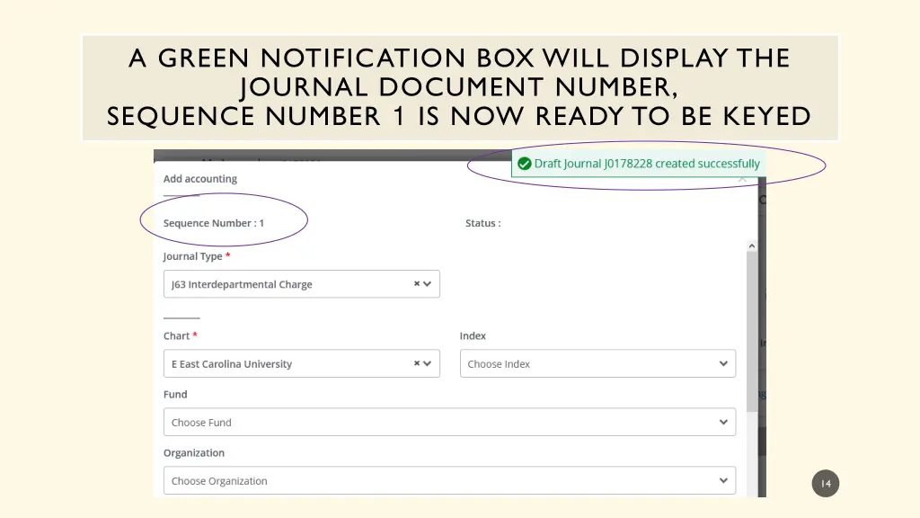This screenshot has width=920, height=518.
Task: Select the Add accounting section header
Action: [x=199, y=178]
